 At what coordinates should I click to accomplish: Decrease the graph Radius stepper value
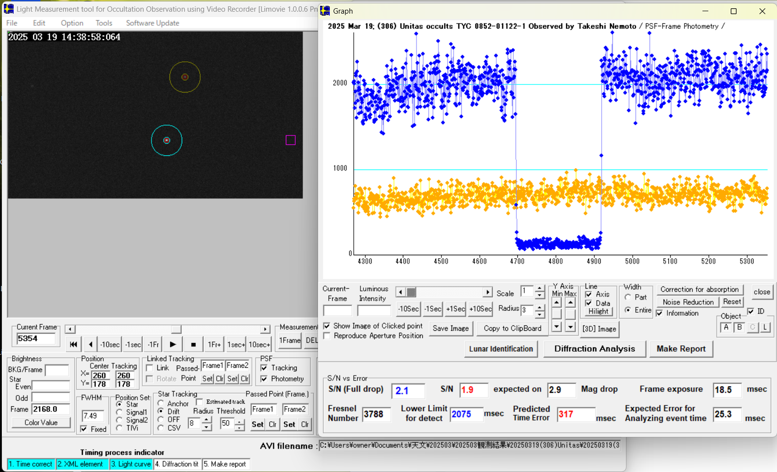539,314
